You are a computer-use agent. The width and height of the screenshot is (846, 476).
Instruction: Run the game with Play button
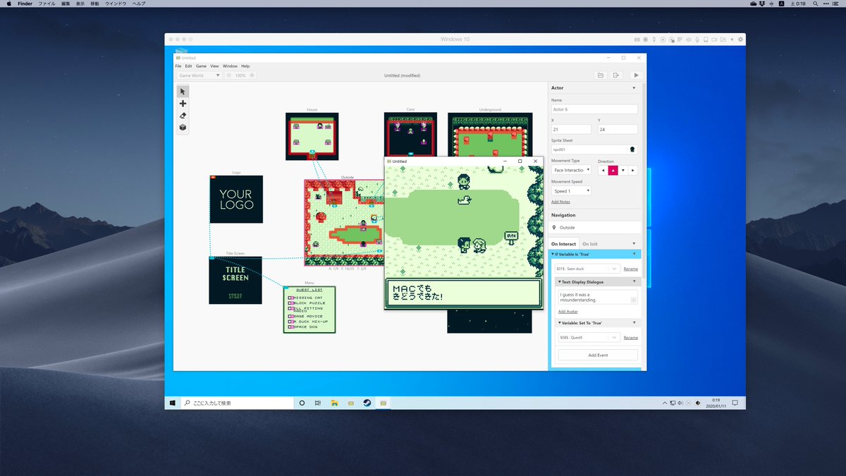tap(636, 75)
